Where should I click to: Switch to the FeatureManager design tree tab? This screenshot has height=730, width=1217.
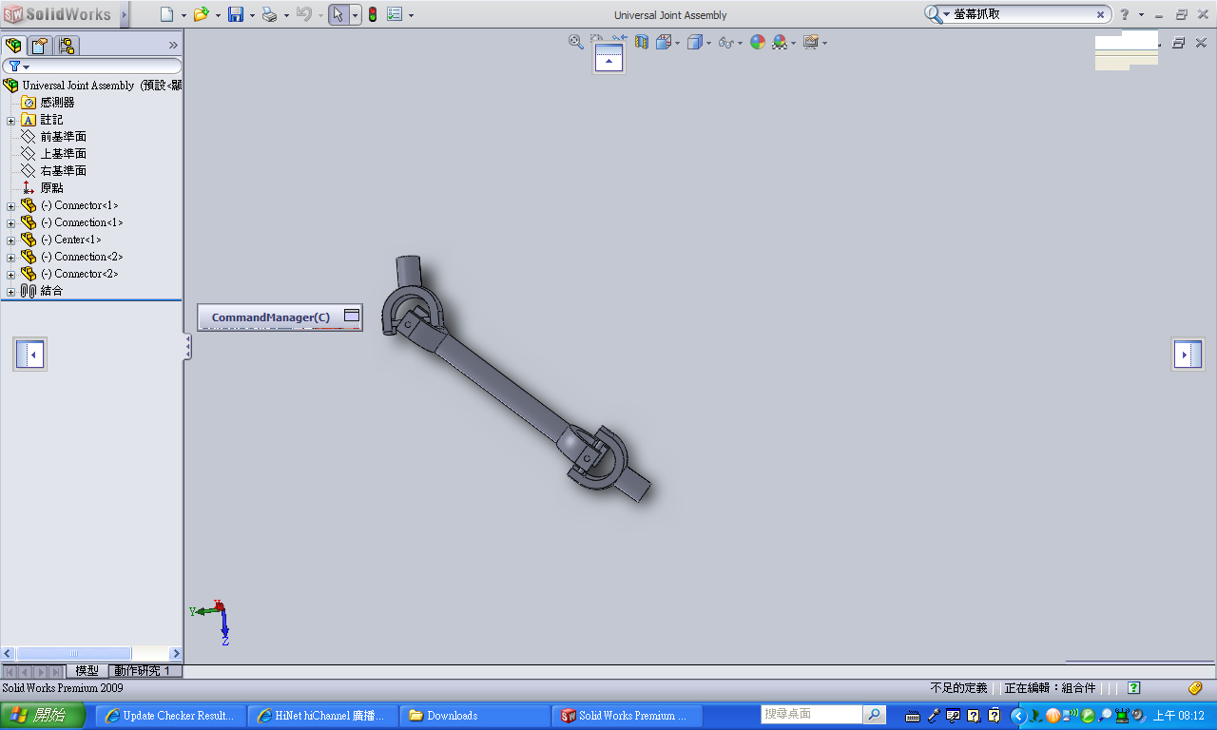[x=14, y=46]
